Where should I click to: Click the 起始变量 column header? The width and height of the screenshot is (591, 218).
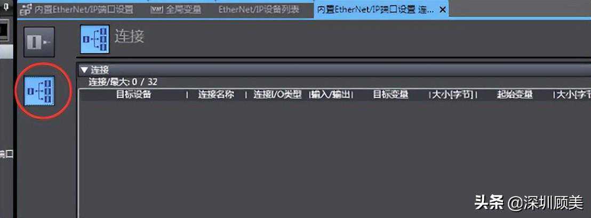pos(515,95)
